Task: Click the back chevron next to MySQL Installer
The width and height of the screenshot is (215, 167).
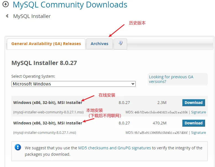Action: (x=7, y=16)
